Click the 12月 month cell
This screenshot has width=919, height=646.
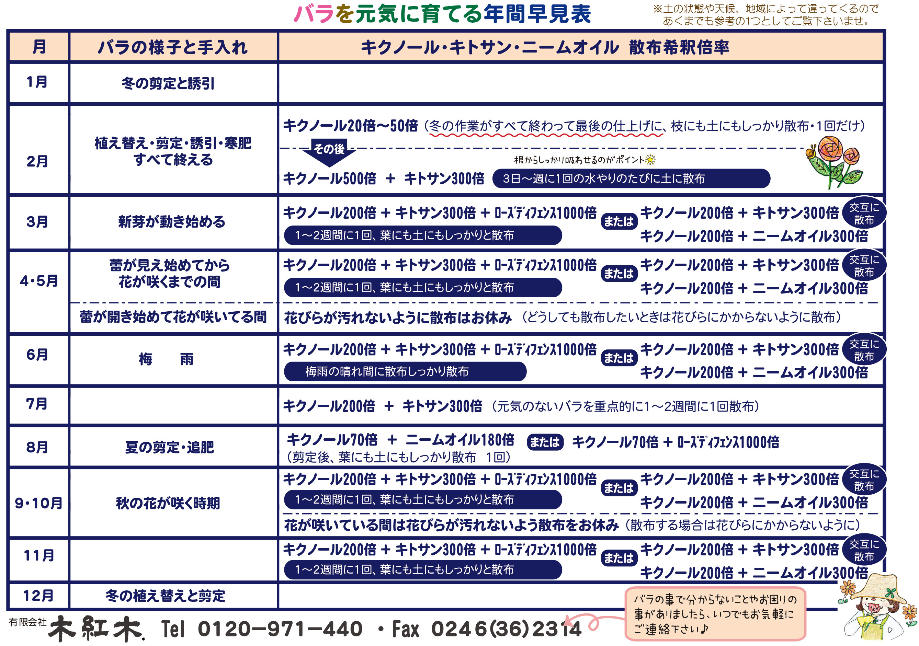point(39,596)
